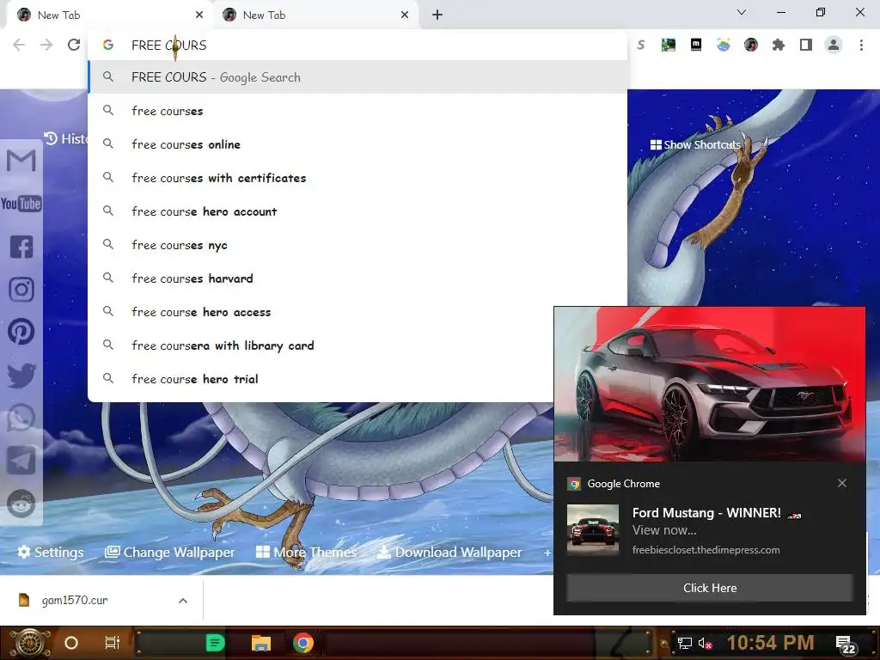
Task: Open Gmail from the sidebar
Action: (x=21, y=161)
